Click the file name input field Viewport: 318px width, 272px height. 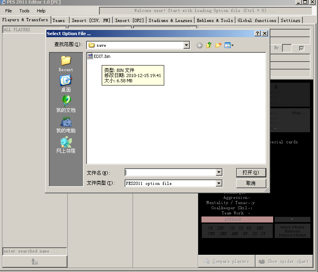171,172
